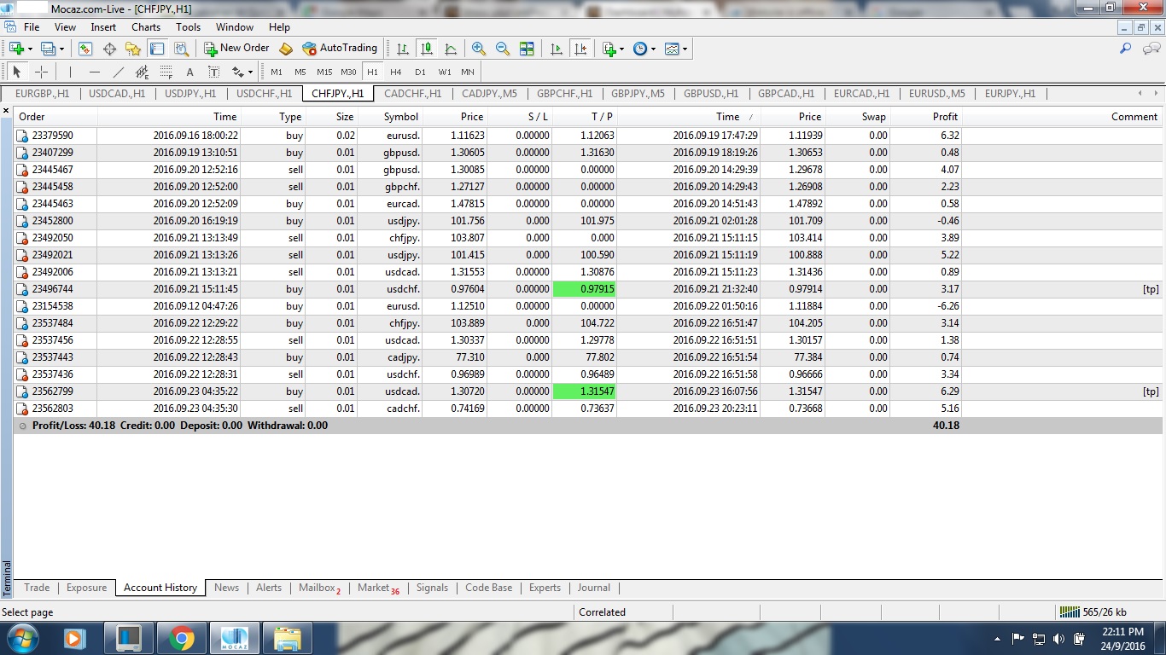Toggle the AutoTrading button
This screenshot has width=1166, height=655.
pos(340,49)
